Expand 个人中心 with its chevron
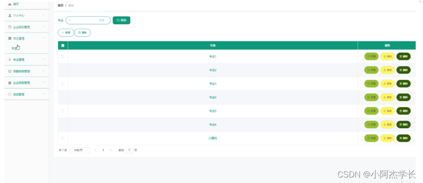Screen dimensions: 423x183 click(43, 15)
